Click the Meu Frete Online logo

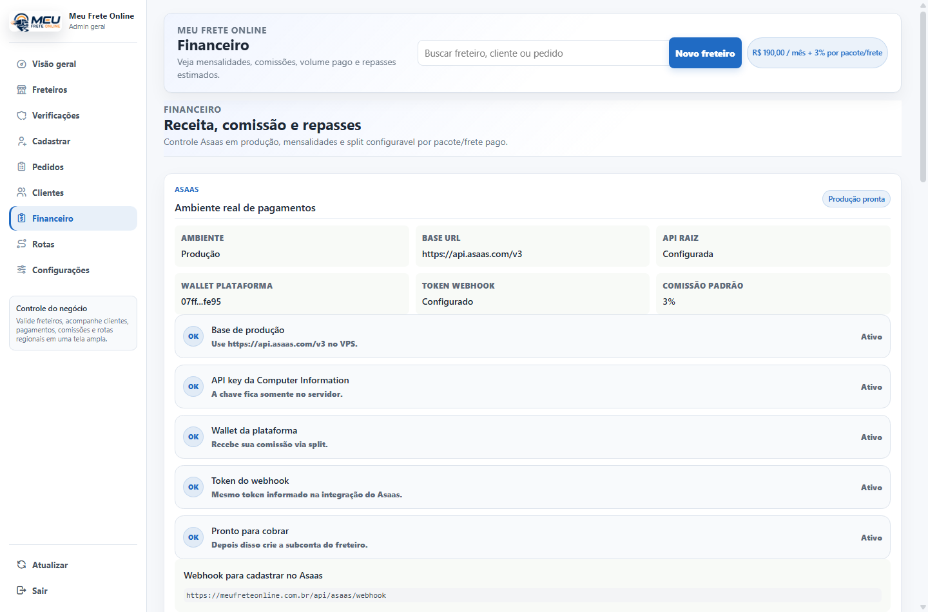coord(37,21)
